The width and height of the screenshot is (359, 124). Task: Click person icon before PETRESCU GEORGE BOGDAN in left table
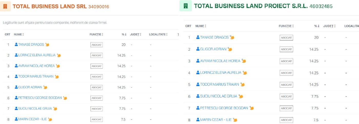click(x=16, y=98)
